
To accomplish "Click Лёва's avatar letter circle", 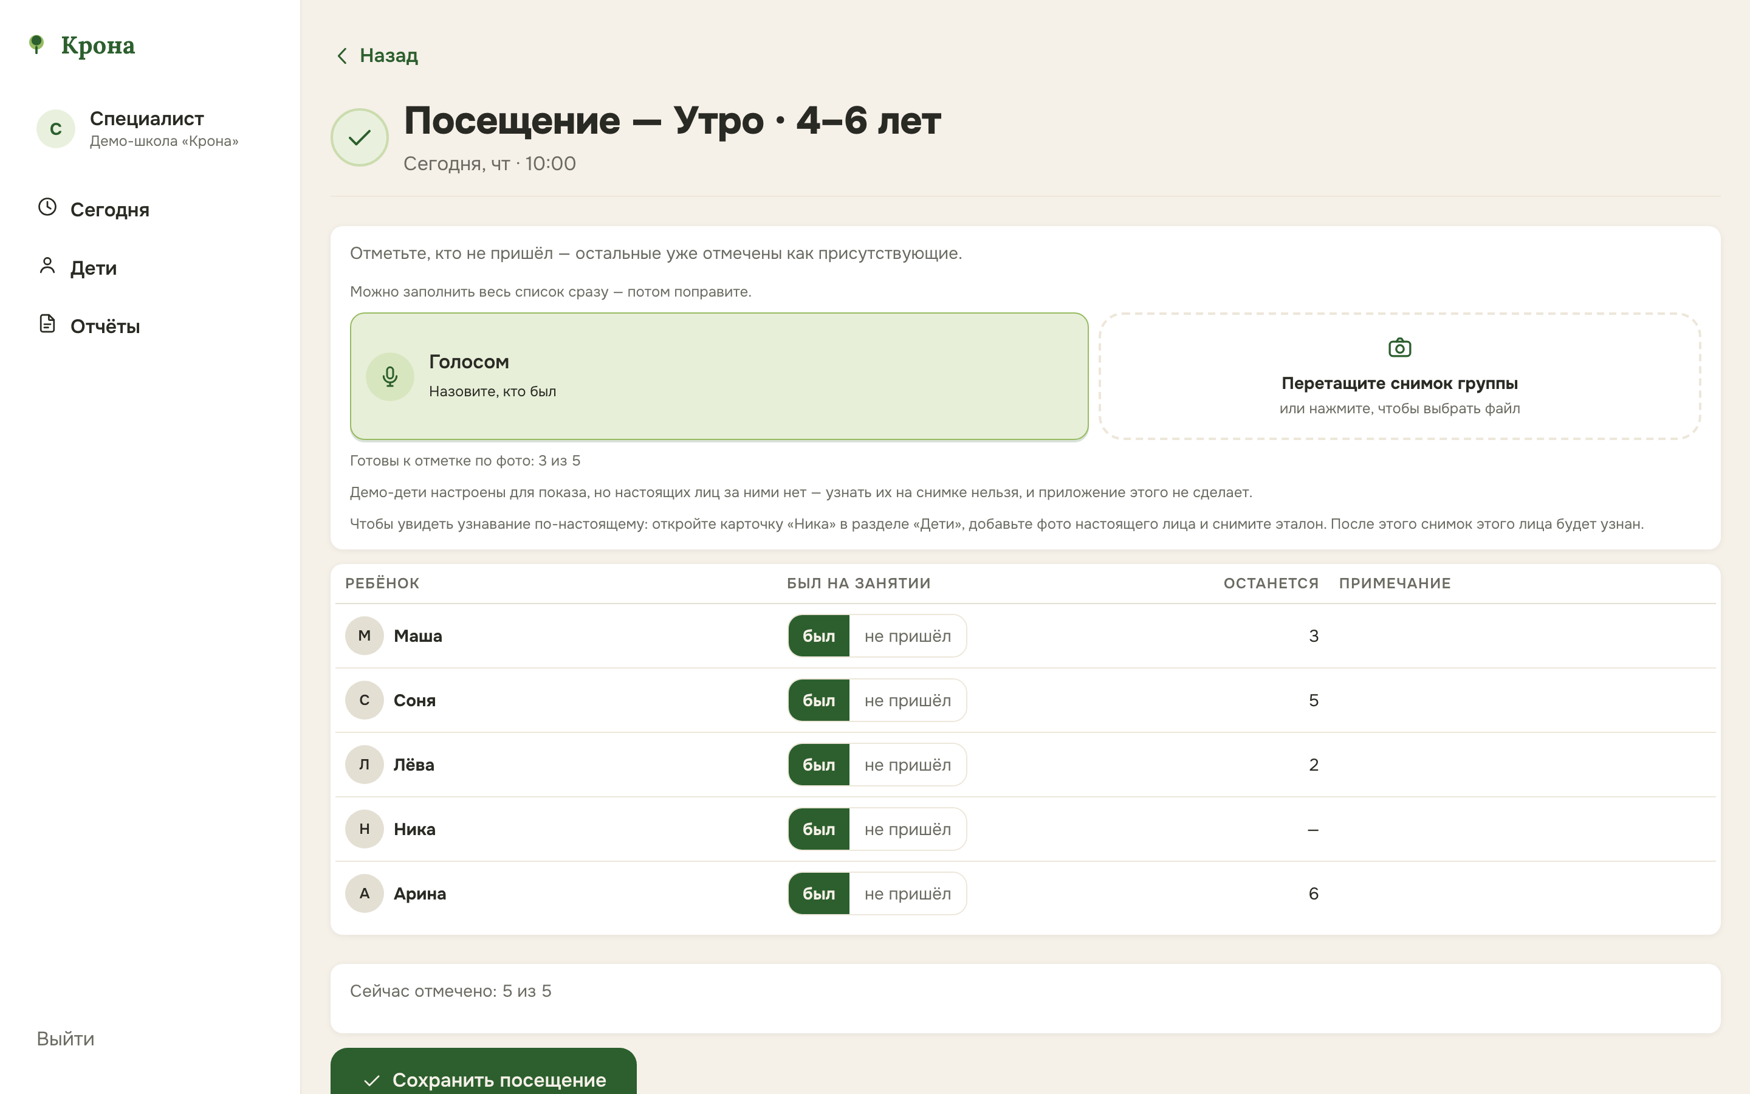I will pyautogui.click(x=365, y=765).
